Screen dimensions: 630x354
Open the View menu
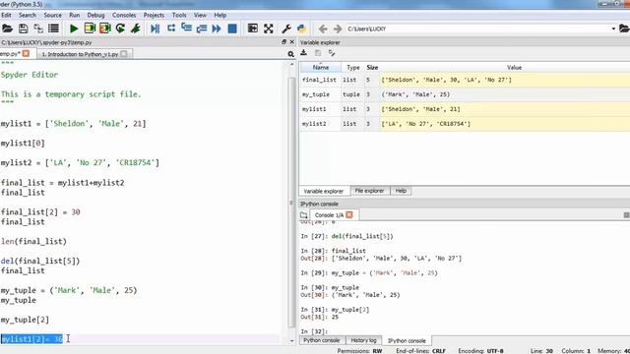click(200, 15)
